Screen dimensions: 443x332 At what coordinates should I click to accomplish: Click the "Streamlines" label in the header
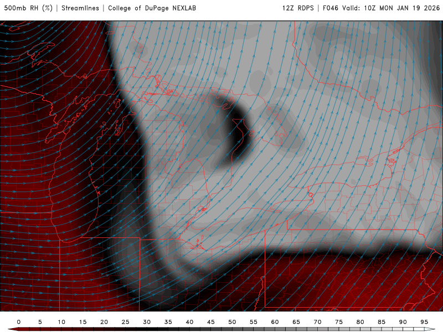[x=80, y=8]
